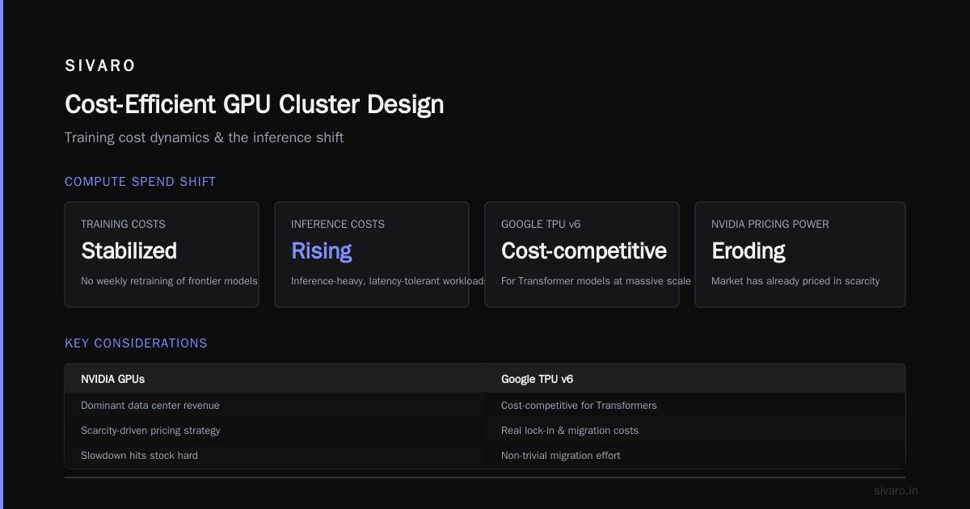
Task: Click the SIVARO brand name
Action: [x=100, y=65]
